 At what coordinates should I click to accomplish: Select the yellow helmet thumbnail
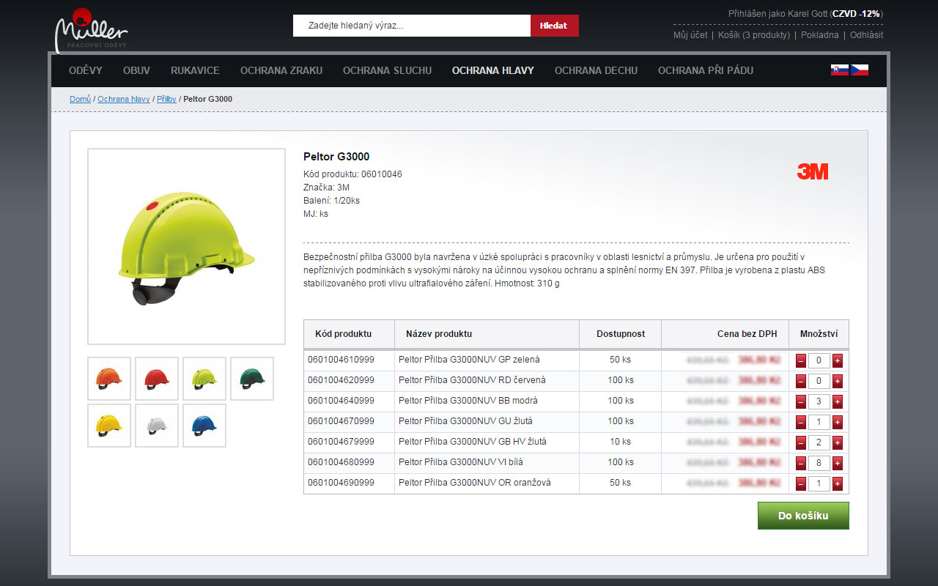coord(109,426)
